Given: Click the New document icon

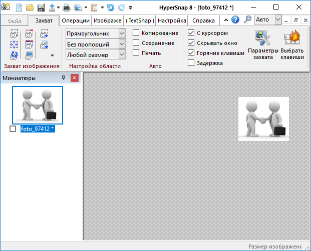Looking at the screenshot, I should [19, 7].
